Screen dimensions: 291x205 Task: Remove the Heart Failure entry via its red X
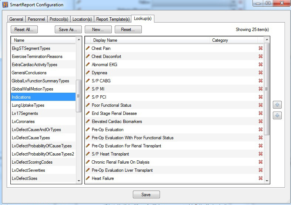click(261, 178)
